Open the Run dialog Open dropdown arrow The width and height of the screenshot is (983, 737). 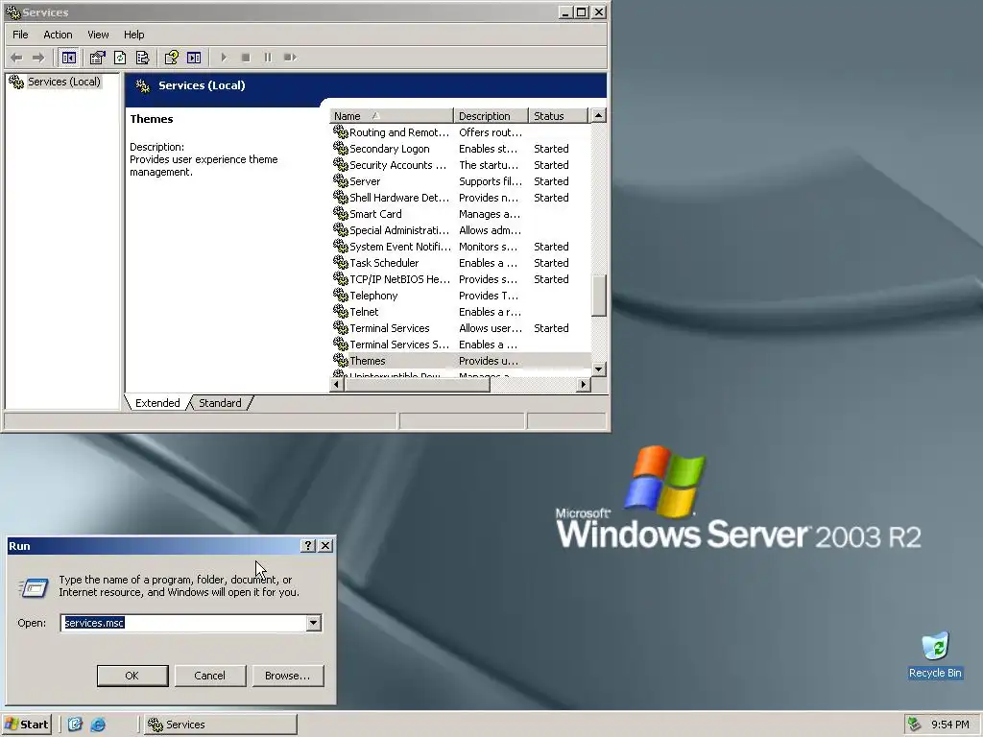point(314,623)
